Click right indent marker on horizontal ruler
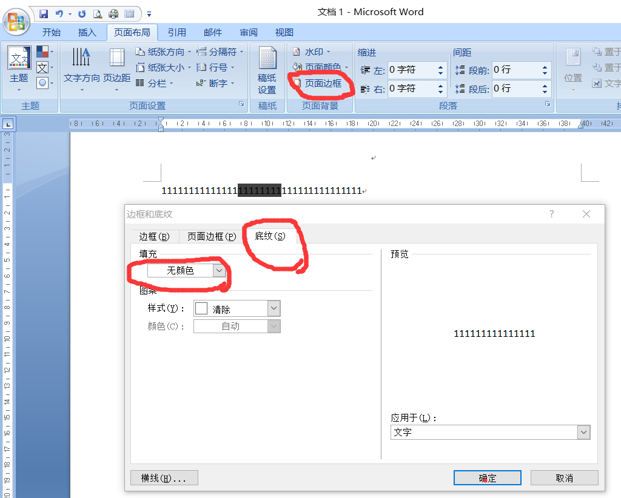 [580, 125]
